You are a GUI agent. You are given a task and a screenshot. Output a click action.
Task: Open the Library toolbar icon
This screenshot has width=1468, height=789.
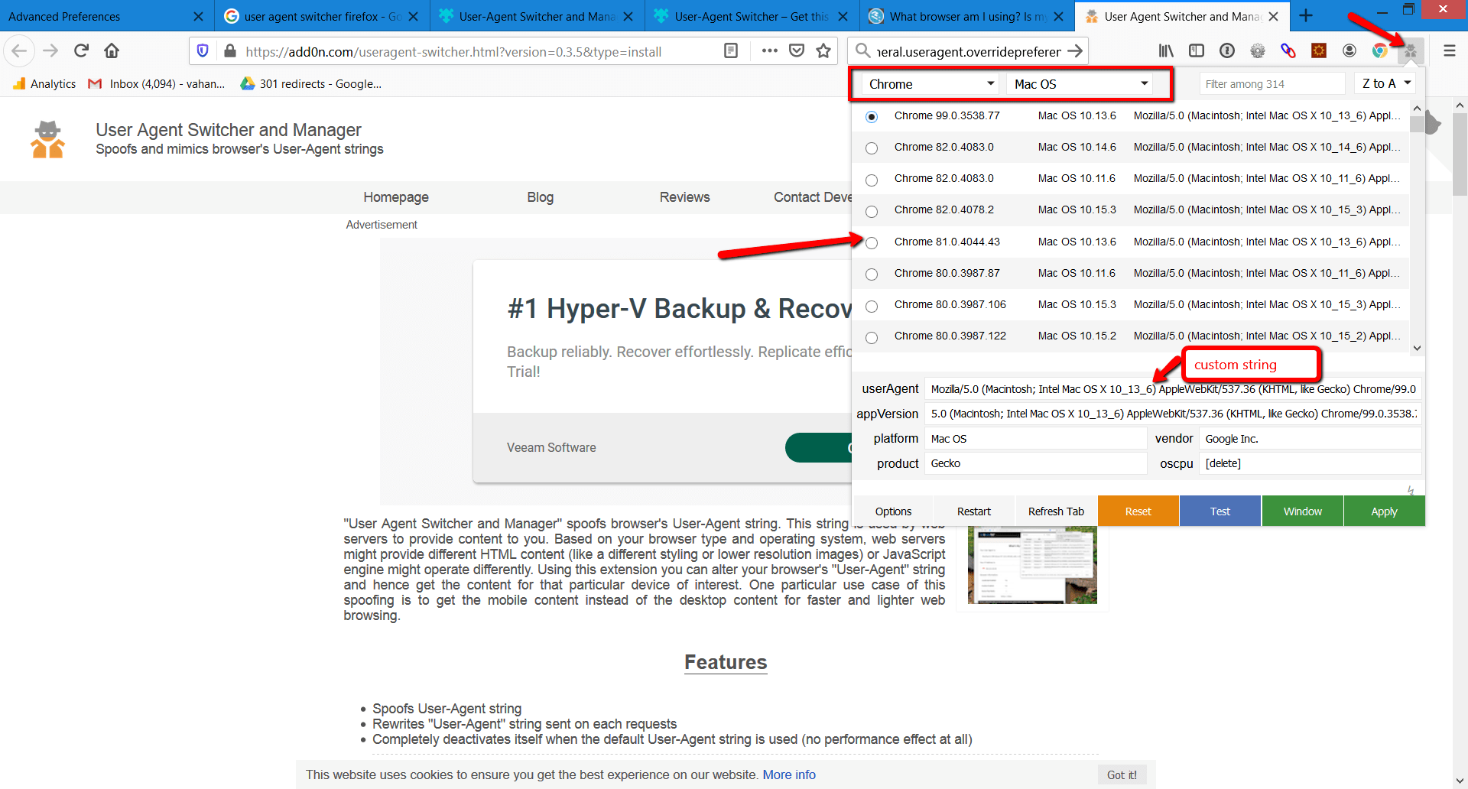point(1166,51)
